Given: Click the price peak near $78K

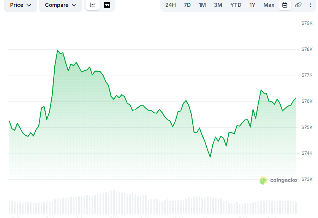Looking at the screenshot, I should pos(57,50).
